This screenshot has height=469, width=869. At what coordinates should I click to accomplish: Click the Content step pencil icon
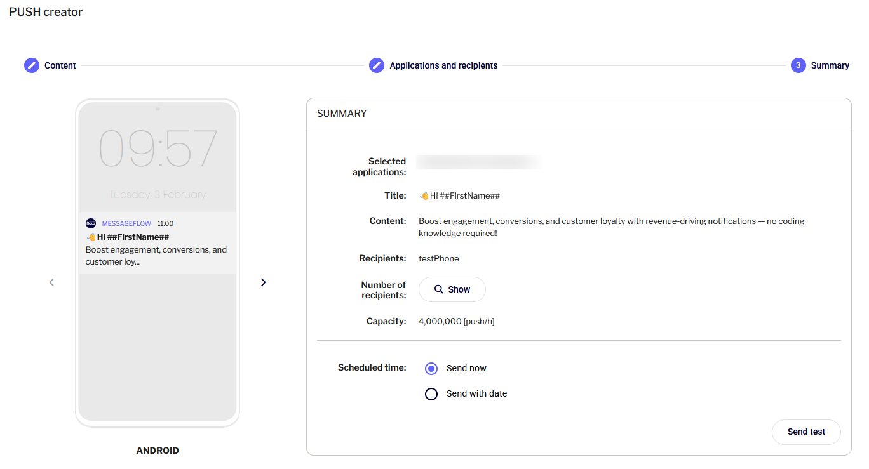[32, 65]
